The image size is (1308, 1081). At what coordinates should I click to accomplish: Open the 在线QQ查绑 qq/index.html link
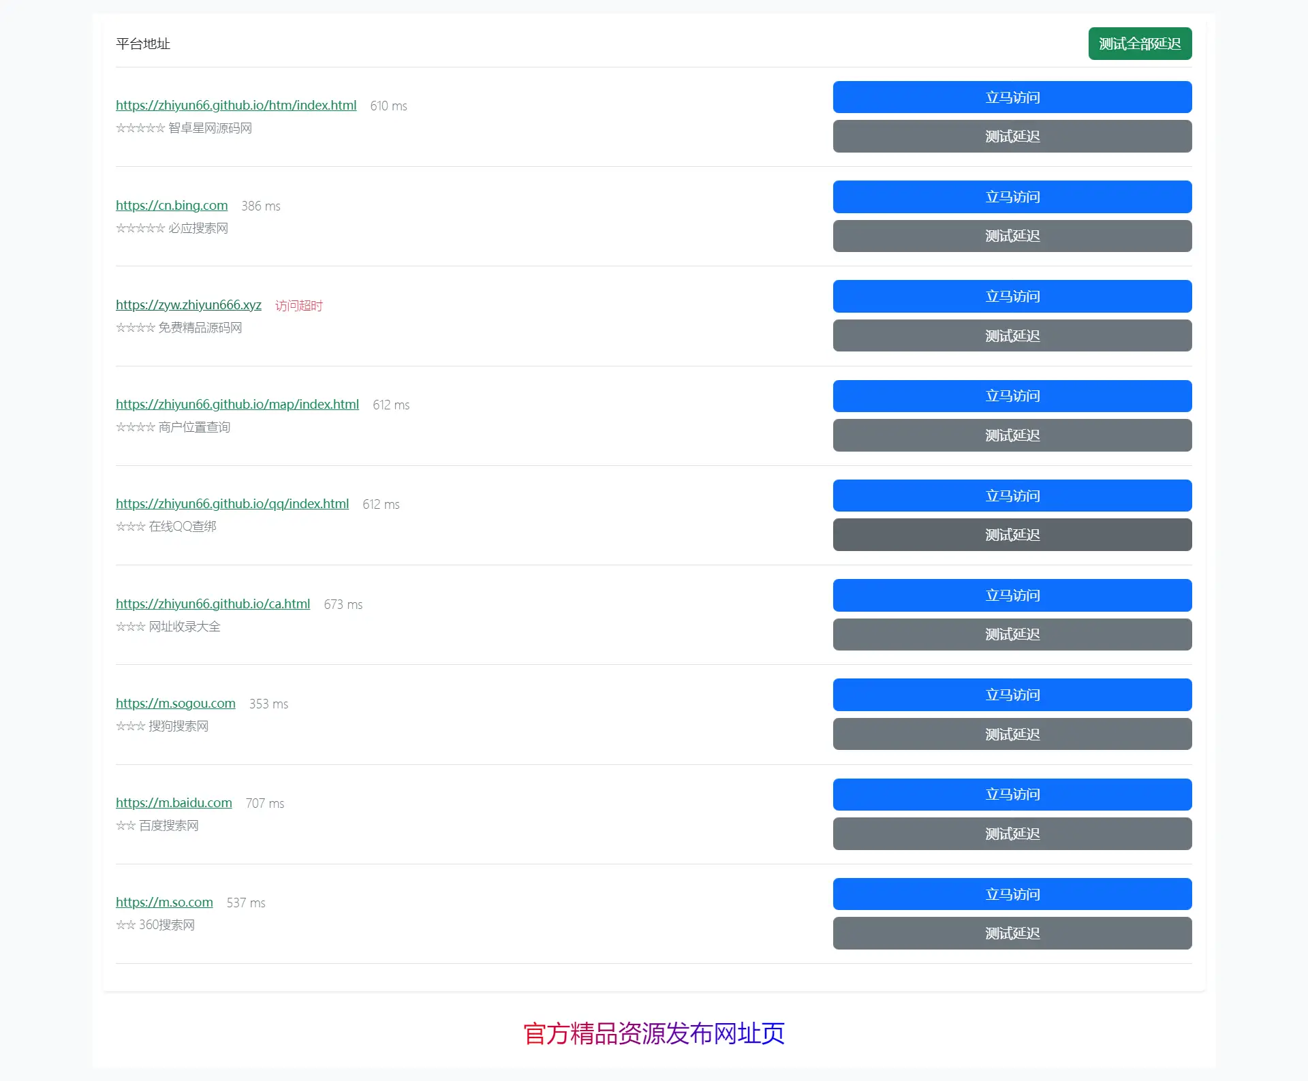[x=232, y=503]
